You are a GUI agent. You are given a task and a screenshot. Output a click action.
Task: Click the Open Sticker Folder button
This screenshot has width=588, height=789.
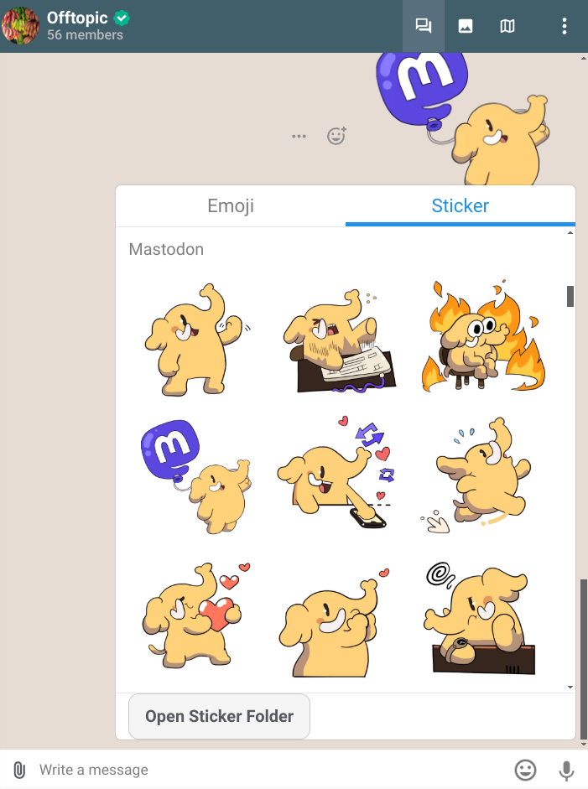pos(219,716)
